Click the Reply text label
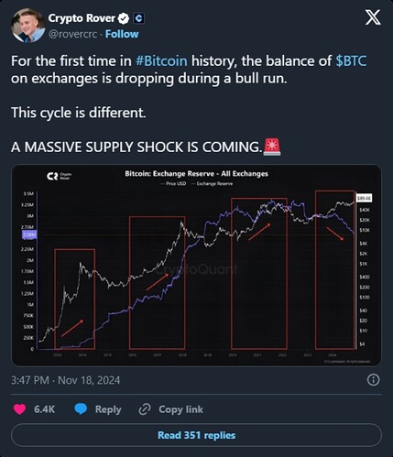Viewport: 393px width, 457px height. tap(108, 409)
